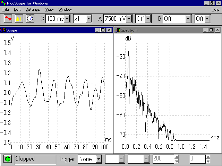
Task: Click the V axis unit label
Action: tap(12, 38)
